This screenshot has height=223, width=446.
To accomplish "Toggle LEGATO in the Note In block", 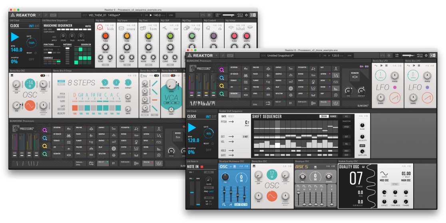I will [x=209, y=188].
